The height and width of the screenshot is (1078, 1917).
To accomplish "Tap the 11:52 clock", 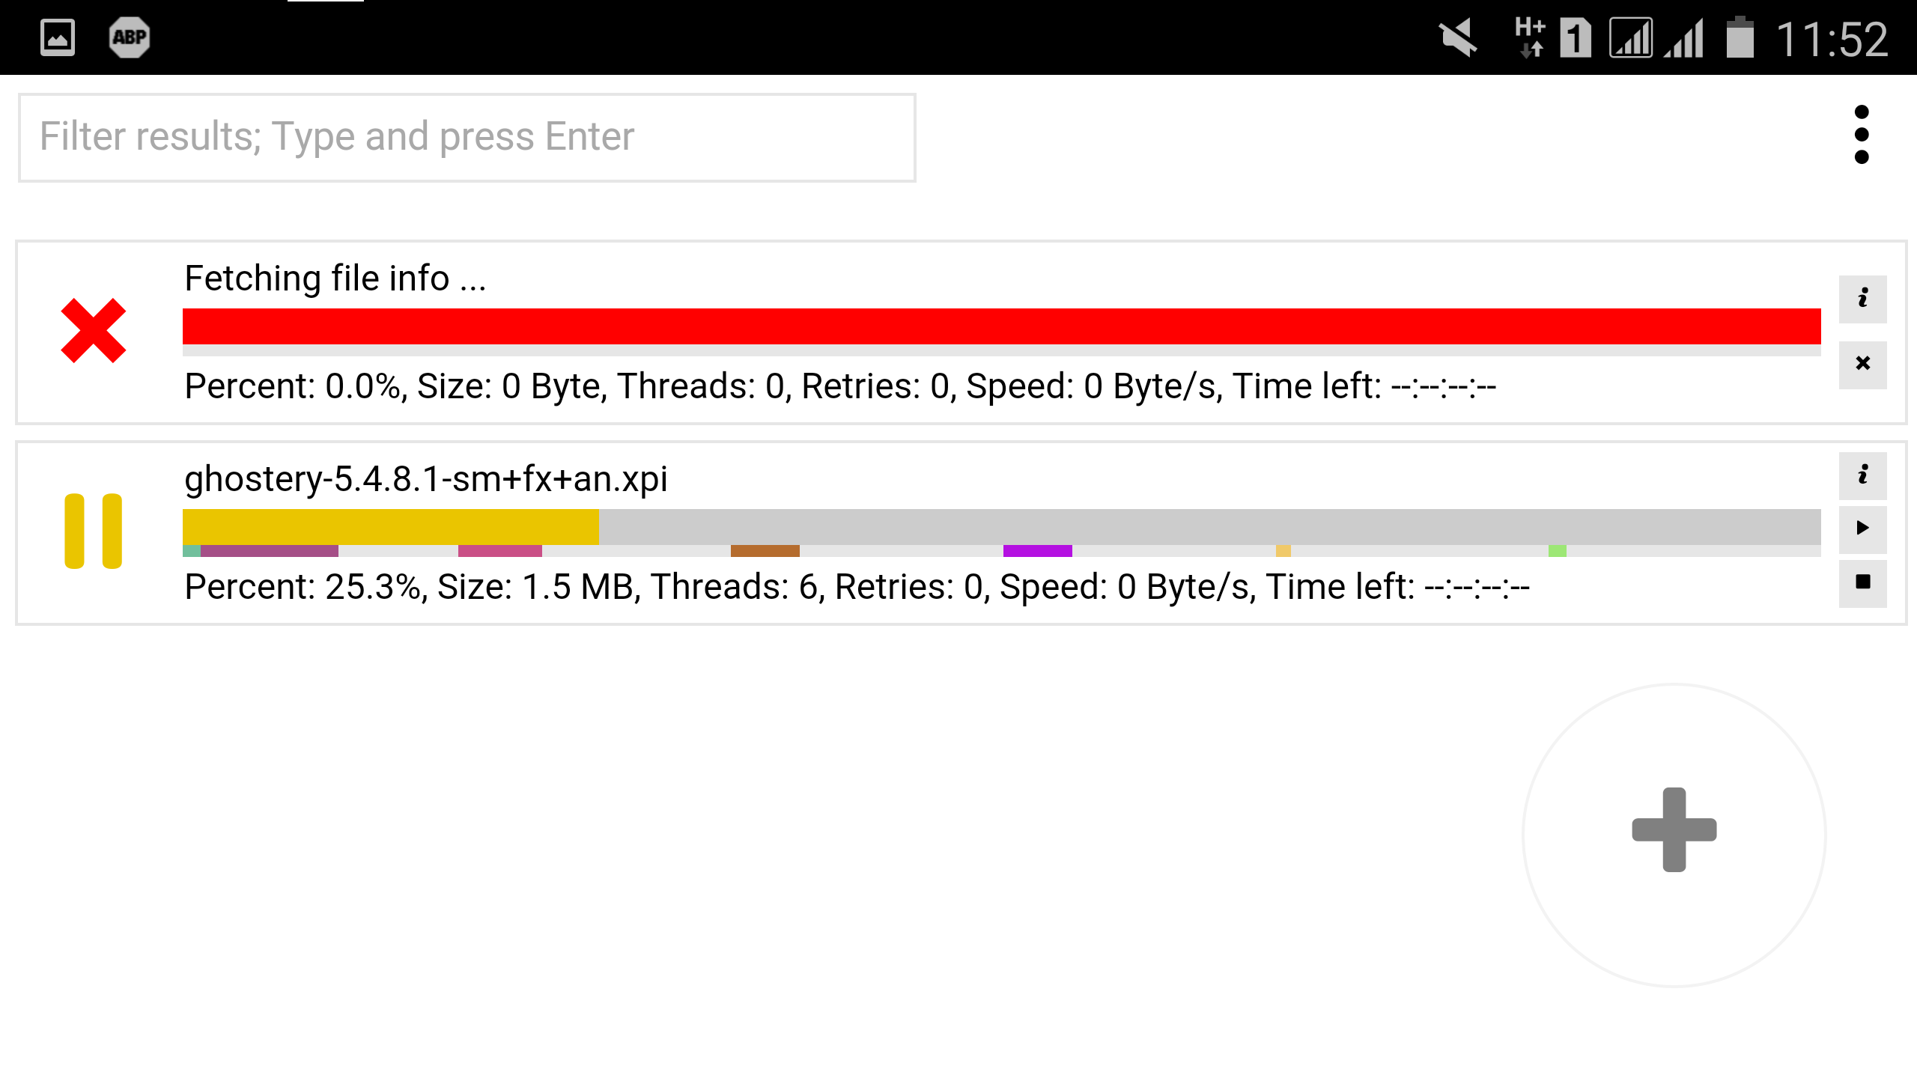I will point(1832,39).
